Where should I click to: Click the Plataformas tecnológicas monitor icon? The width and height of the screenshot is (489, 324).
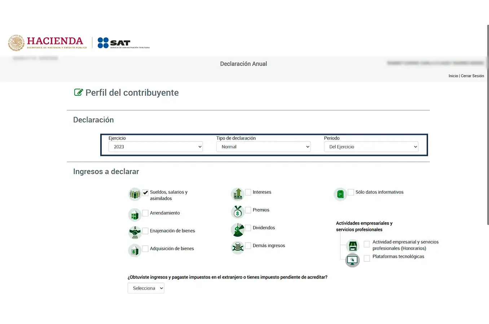coord(352,260)
